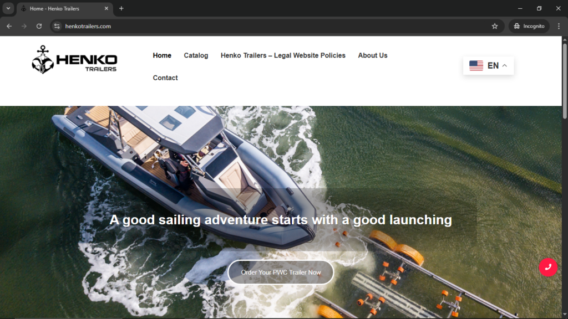Click the US flag language icon
Viewport: 568px width, 319px height.
[476, 66]
